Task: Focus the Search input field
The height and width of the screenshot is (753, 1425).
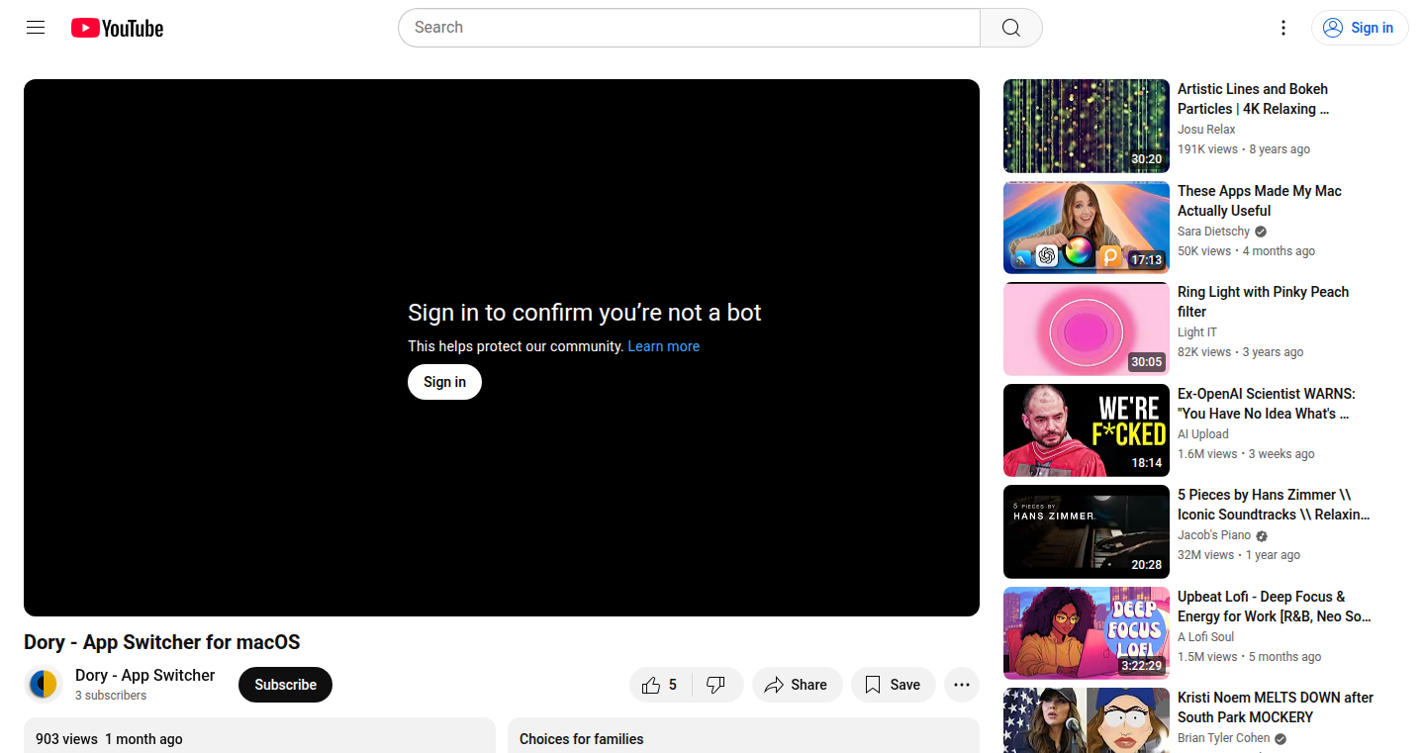Action: click(x=689, y=28)
